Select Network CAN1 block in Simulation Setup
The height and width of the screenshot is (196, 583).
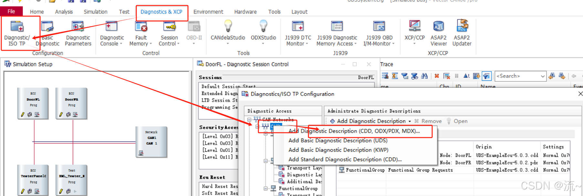(x=151, y=141)
